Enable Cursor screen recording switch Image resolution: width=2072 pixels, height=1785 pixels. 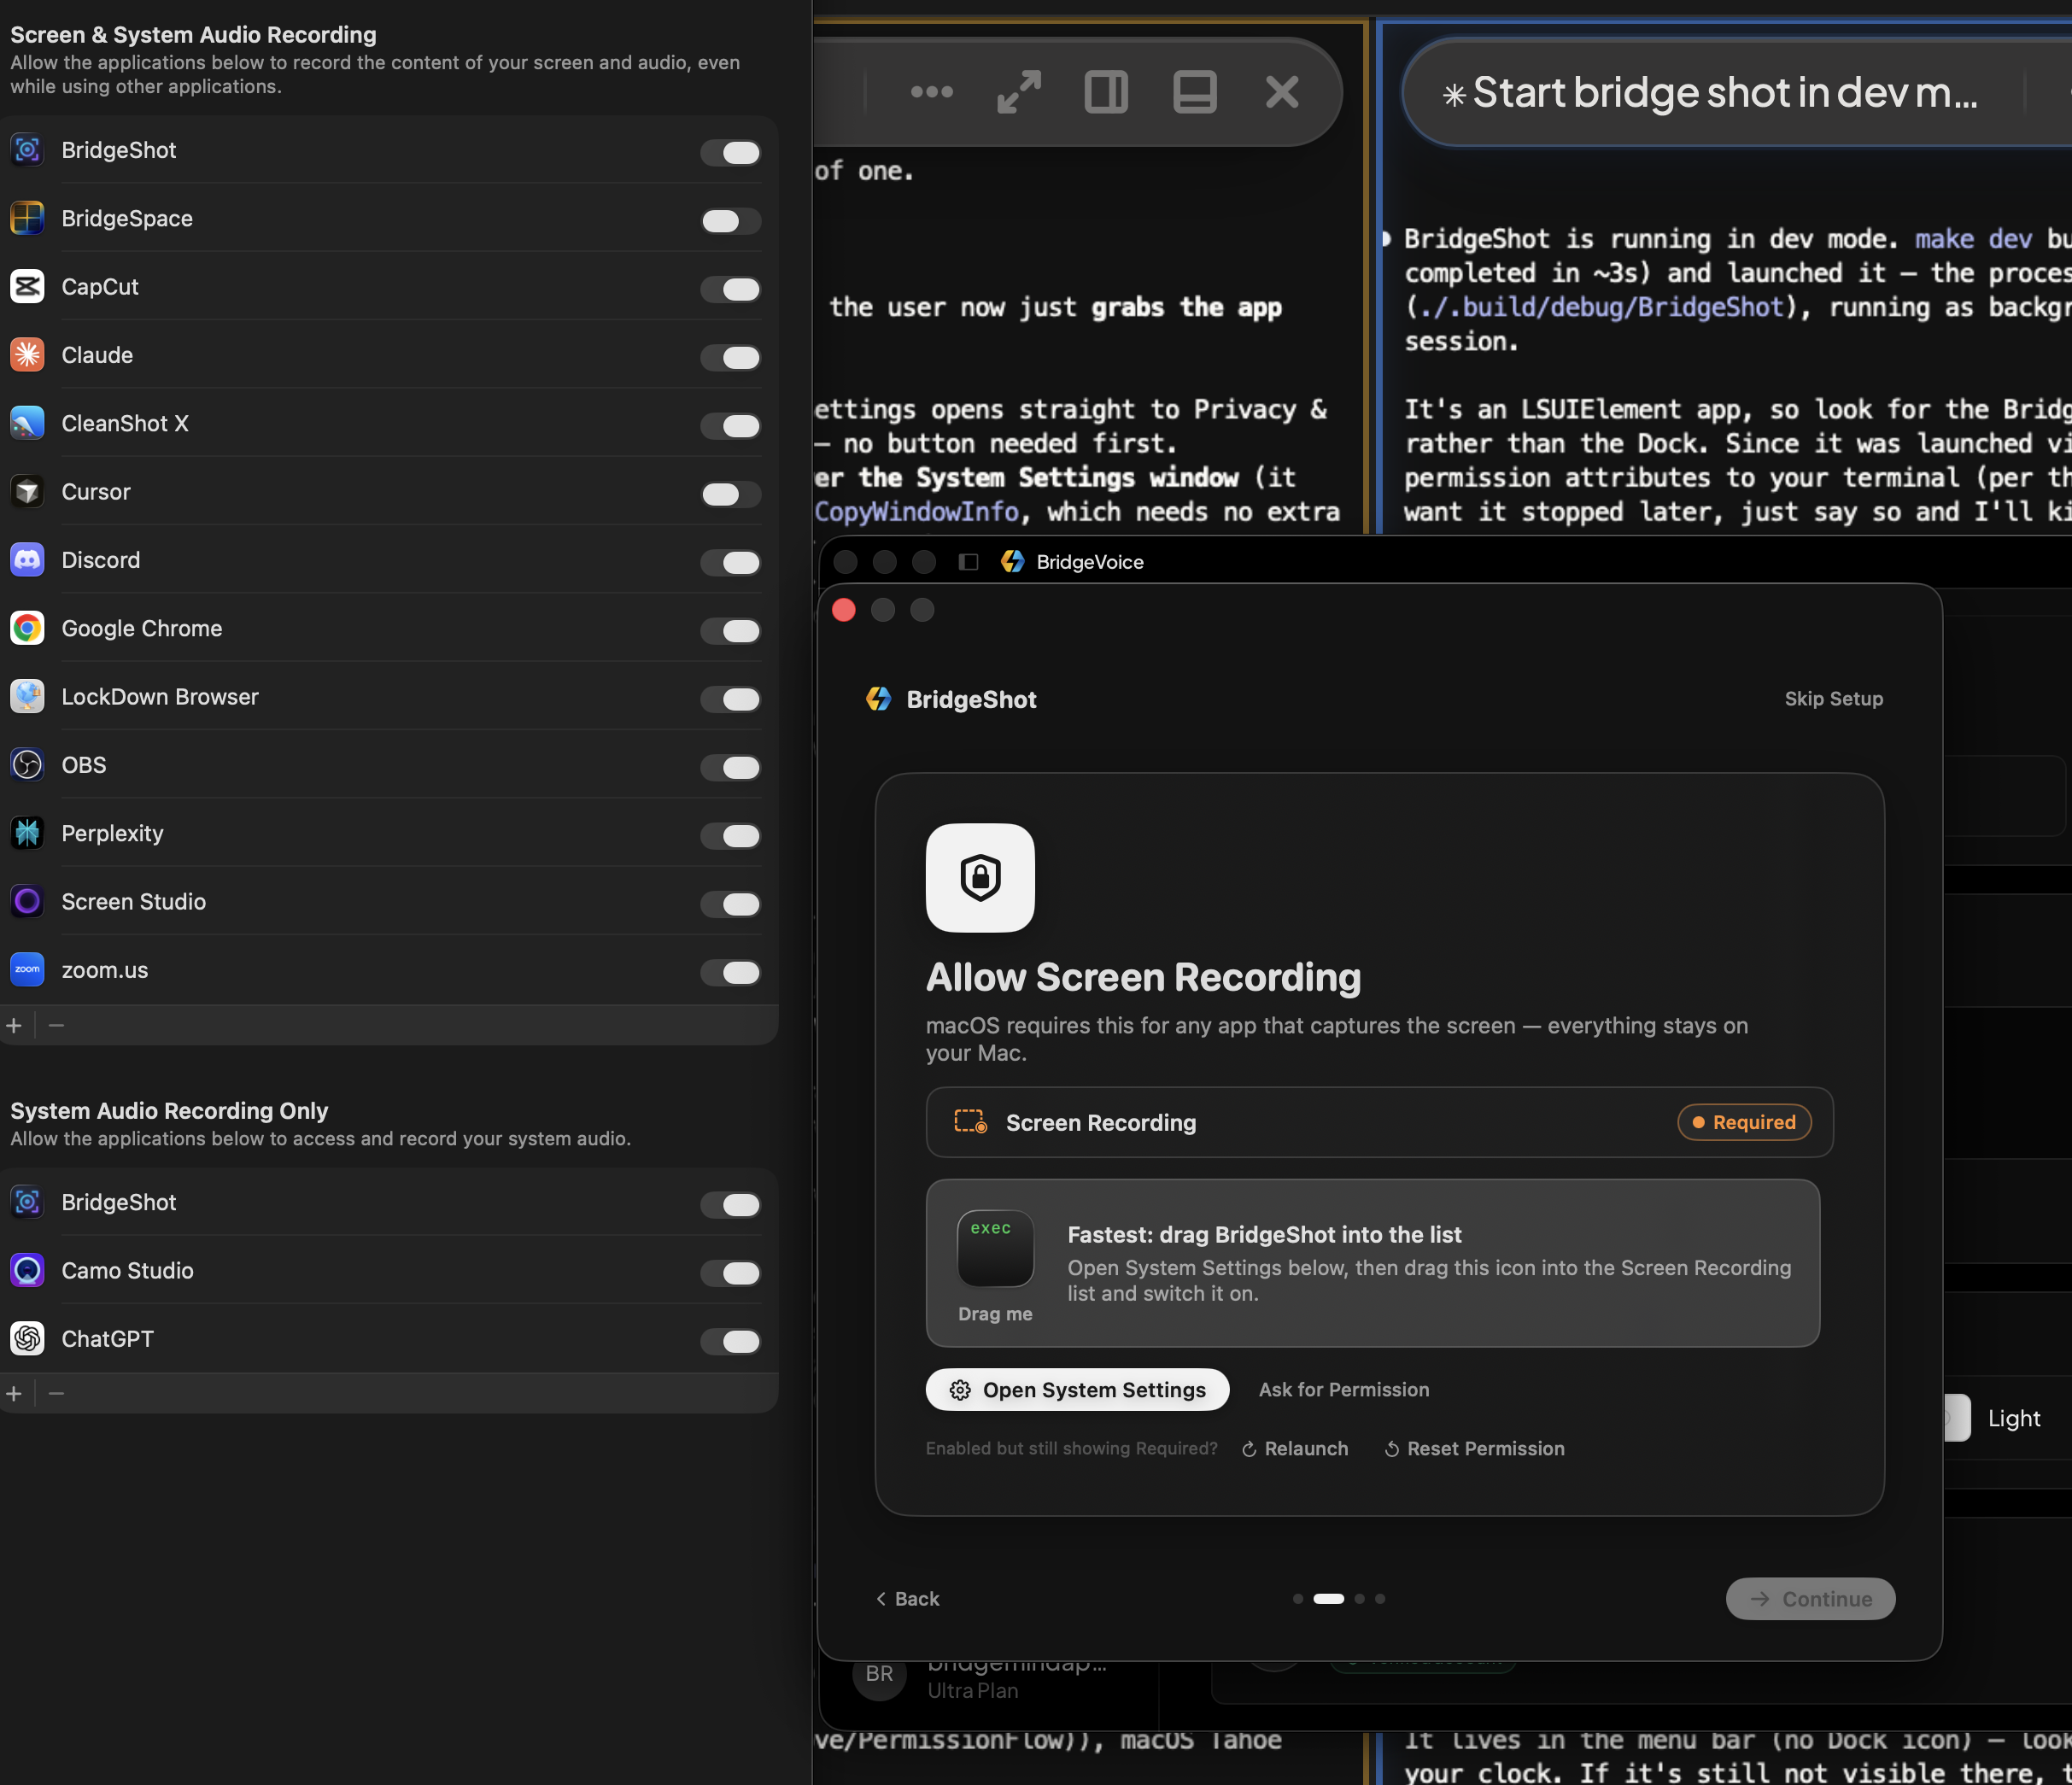731,494
